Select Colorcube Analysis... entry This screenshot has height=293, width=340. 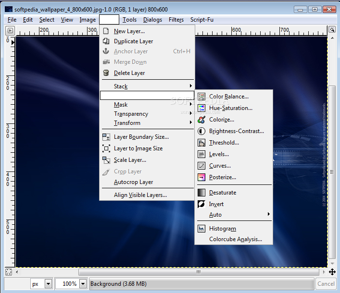coord(234,239)
